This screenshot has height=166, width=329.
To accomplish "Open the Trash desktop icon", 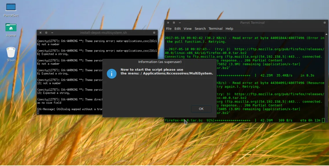I will tap(11, 54).
